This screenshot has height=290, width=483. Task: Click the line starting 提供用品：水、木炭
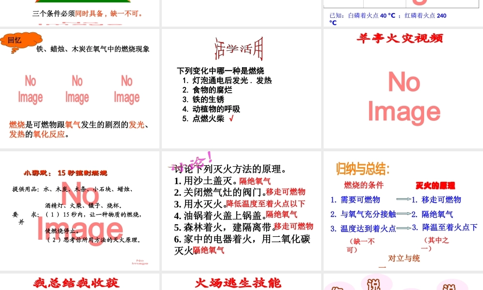72,189
